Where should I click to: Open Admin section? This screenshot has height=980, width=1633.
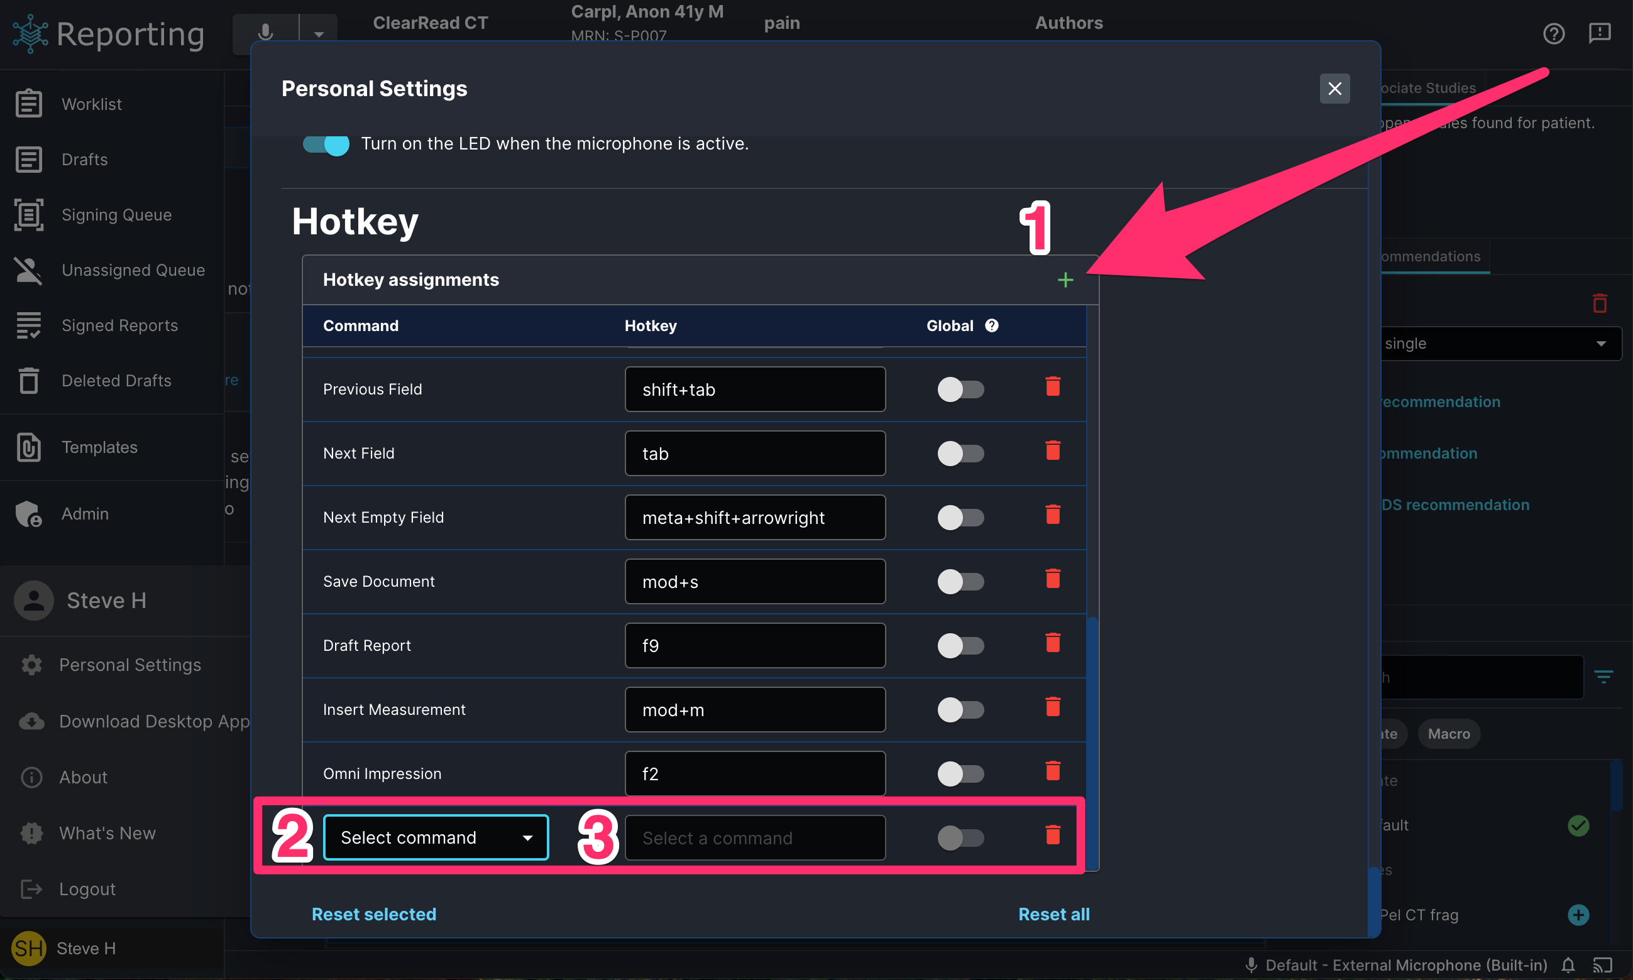[x=85, y=514]
